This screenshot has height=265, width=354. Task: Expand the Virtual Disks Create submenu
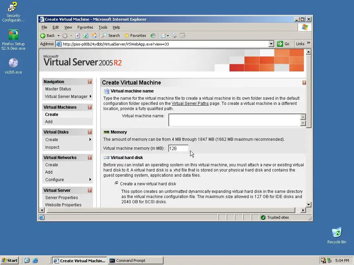click(90, 139)
